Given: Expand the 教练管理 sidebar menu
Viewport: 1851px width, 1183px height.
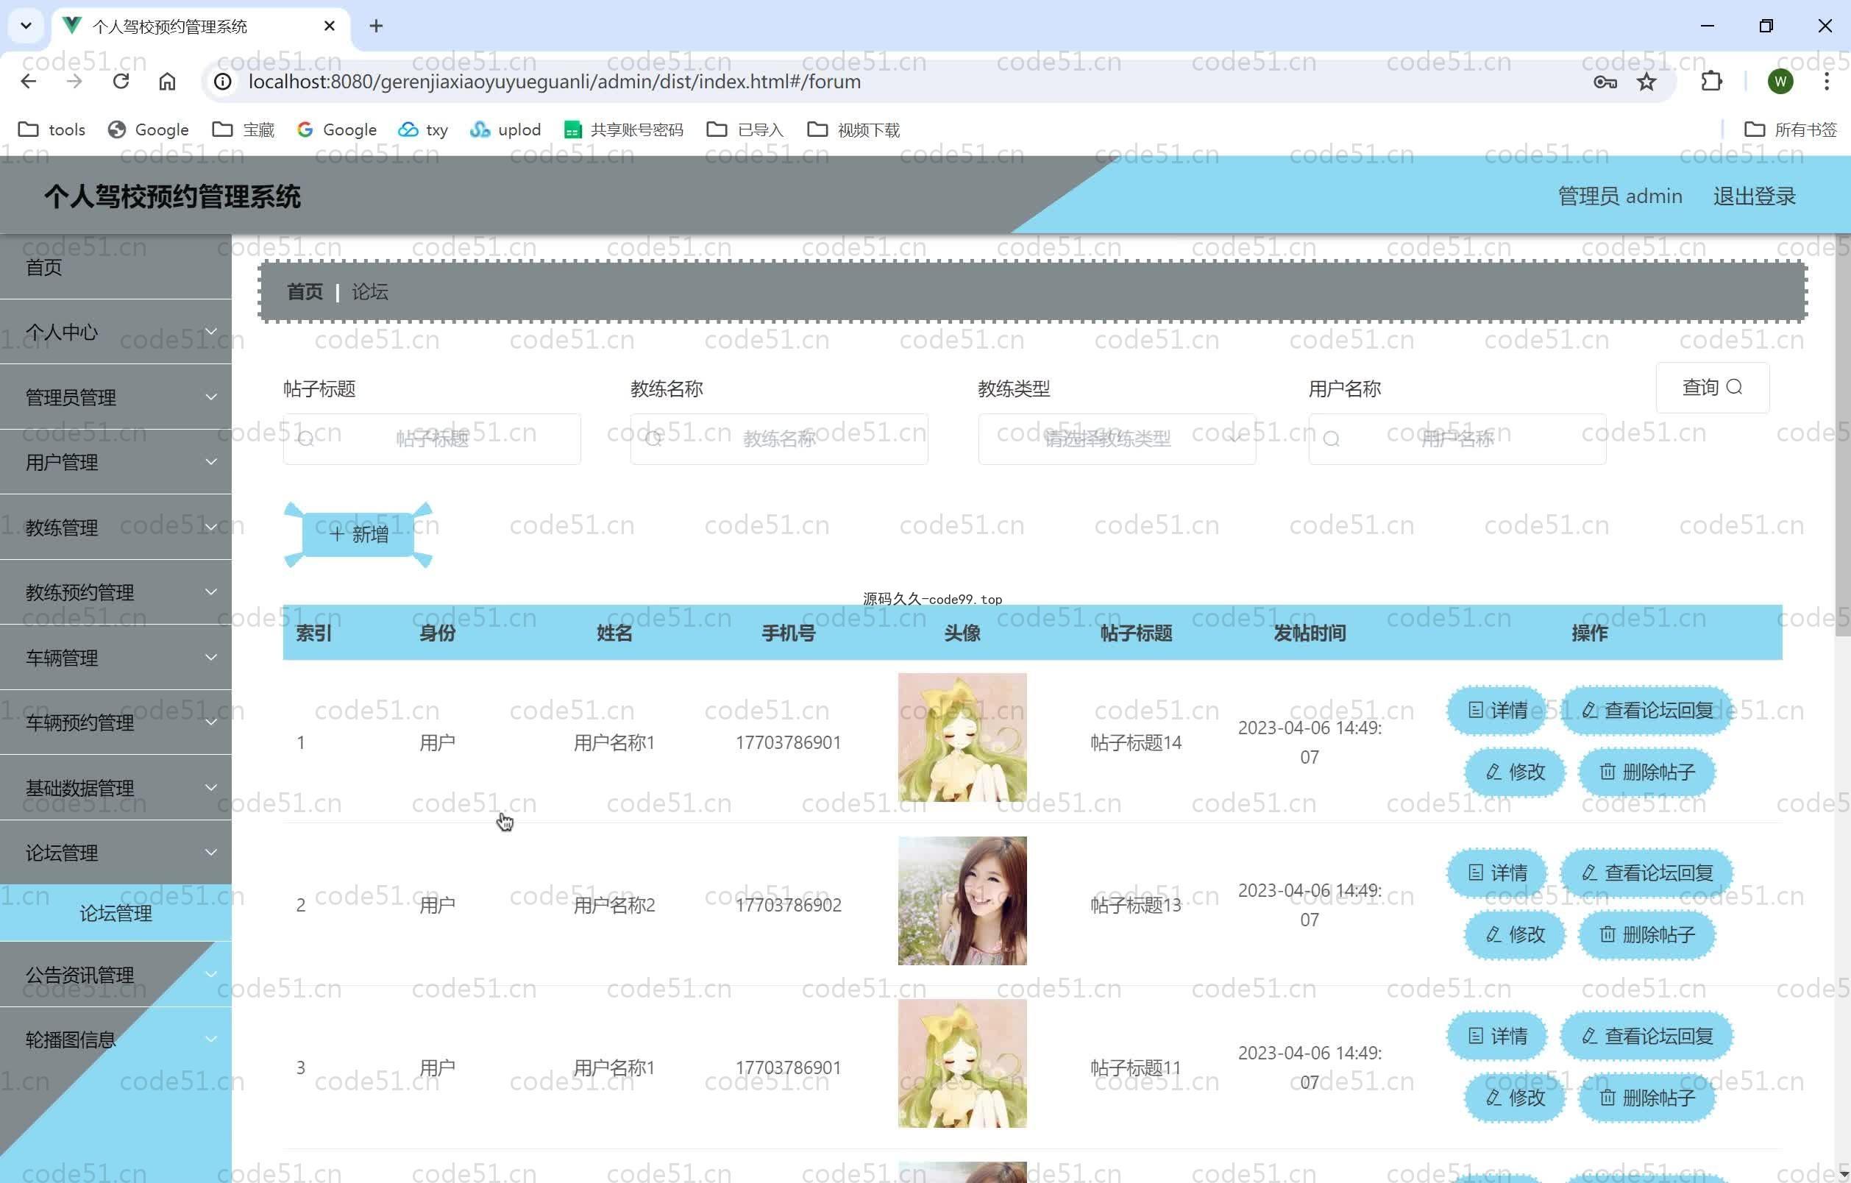Looking at the screenshot, I should (116, 527).
